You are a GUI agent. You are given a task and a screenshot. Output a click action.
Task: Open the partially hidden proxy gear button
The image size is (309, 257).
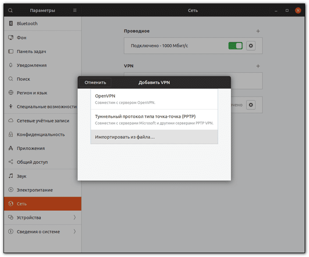click(x=251, y=105)
